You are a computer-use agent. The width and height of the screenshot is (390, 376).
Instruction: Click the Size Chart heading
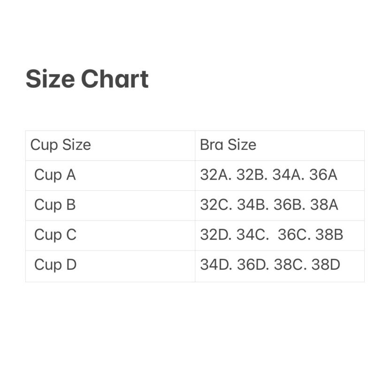pos(87,79)
